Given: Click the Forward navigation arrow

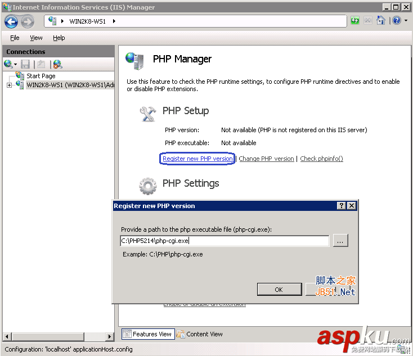Looking at the screenshot, I should (28, 21).
